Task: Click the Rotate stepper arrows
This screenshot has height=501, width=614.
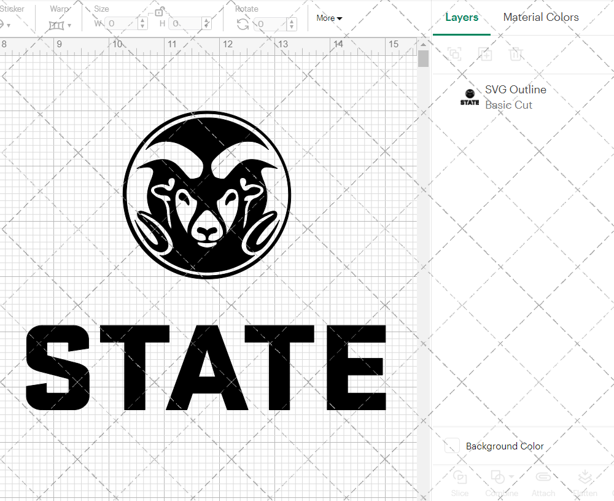Action: 291,24
